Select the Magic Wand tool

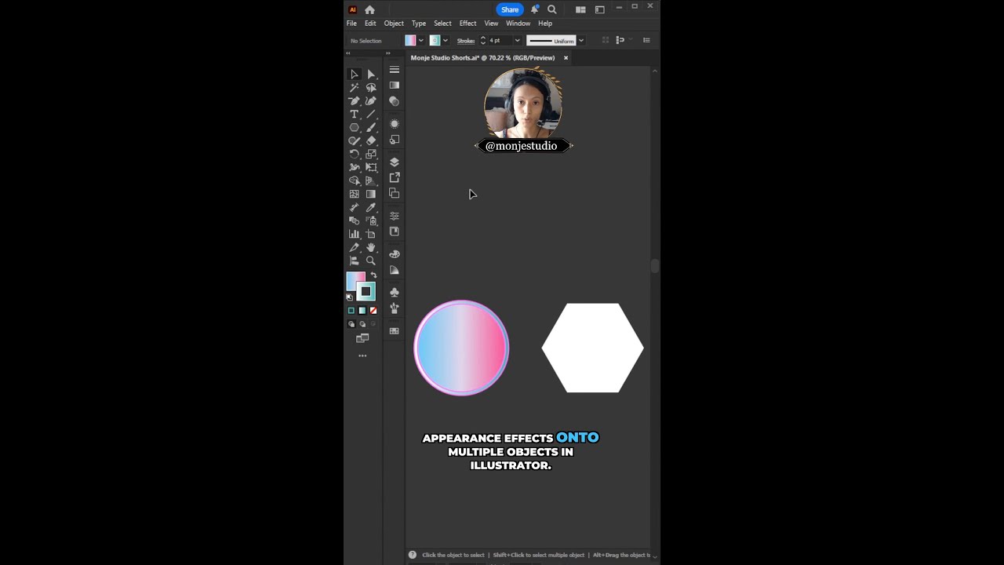355,88
